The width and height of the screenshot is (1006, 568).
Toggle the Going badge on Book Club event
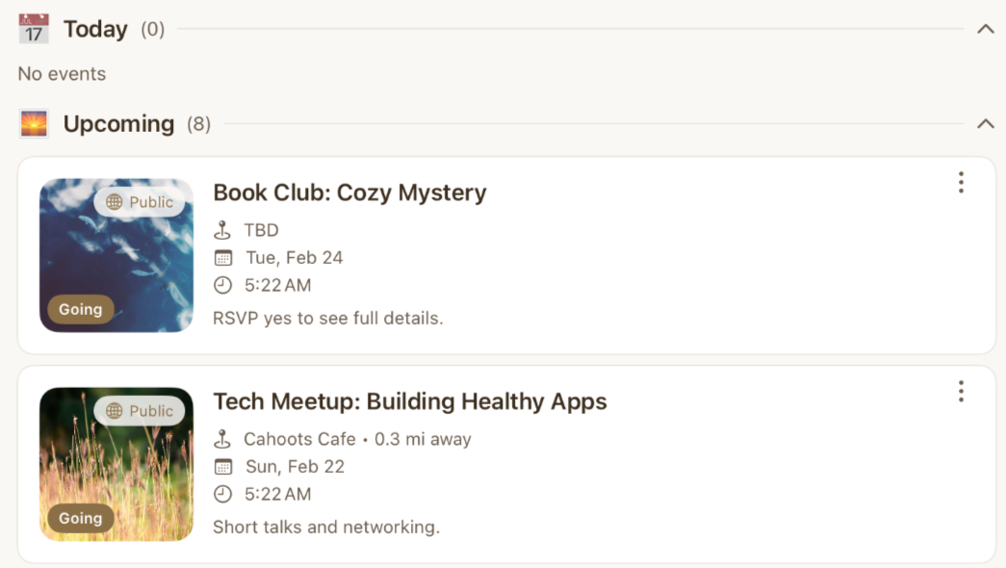[x=80, y=309]
